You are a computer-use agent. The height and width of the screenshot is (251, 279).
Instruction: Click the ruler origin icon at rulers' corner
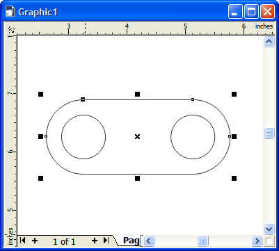click(11, 30)
